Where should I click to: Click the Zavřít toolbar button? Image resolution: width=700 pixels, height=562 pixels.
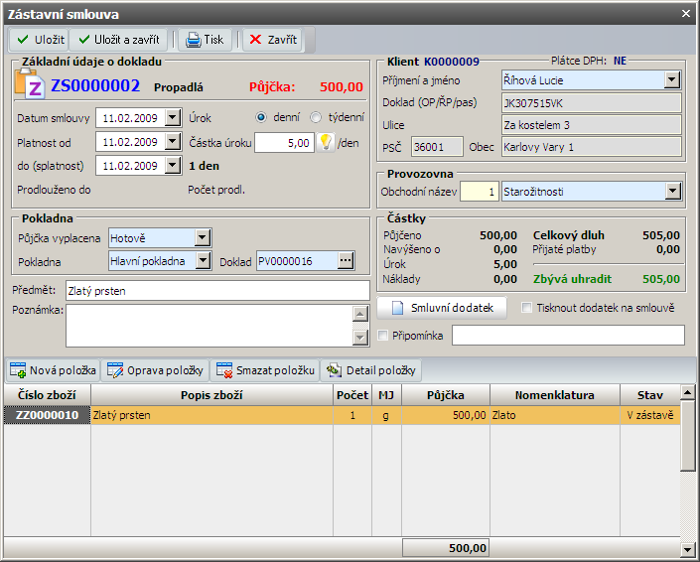(x=271, y=40)
